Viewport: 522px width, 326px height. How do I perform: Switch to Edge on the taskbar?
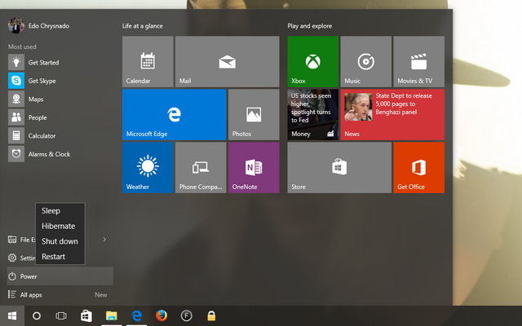pos(136,315)
